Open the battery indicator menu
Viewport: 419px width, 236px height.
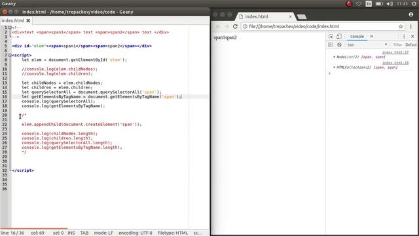pos(379,4)
